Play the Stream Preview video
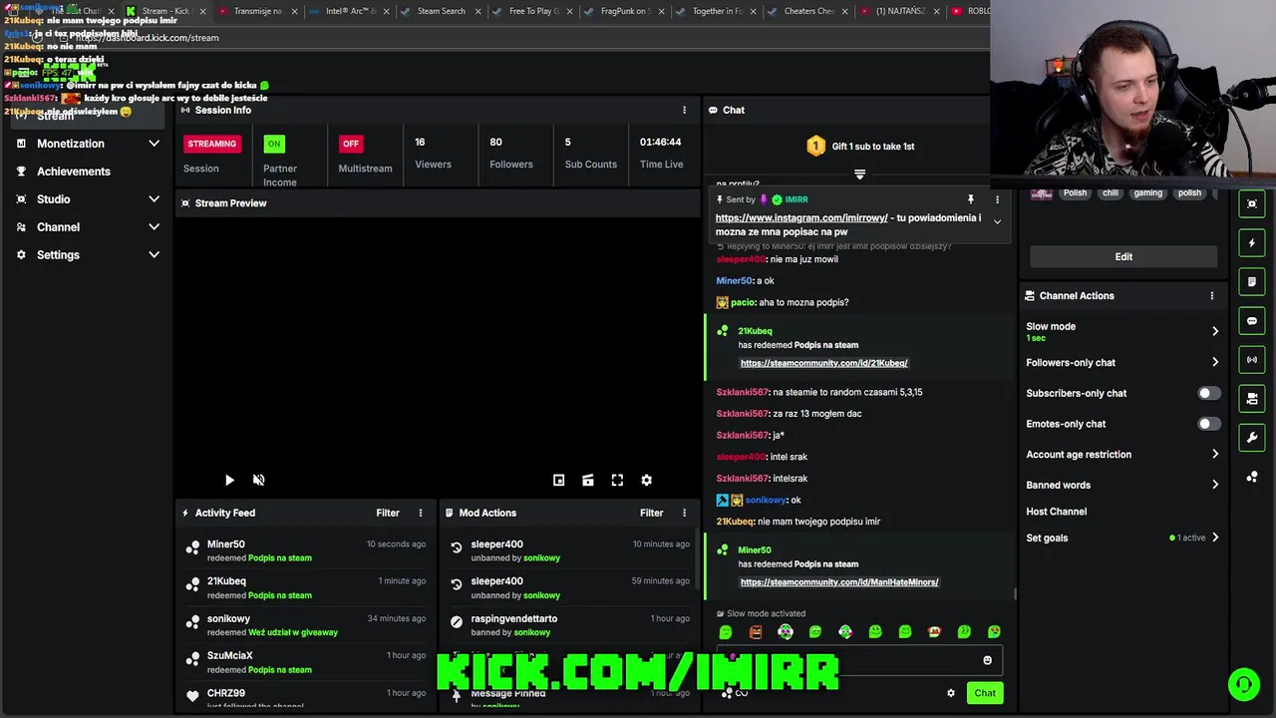Screen dimensions: 1276x718 click(x=229, y=481)
